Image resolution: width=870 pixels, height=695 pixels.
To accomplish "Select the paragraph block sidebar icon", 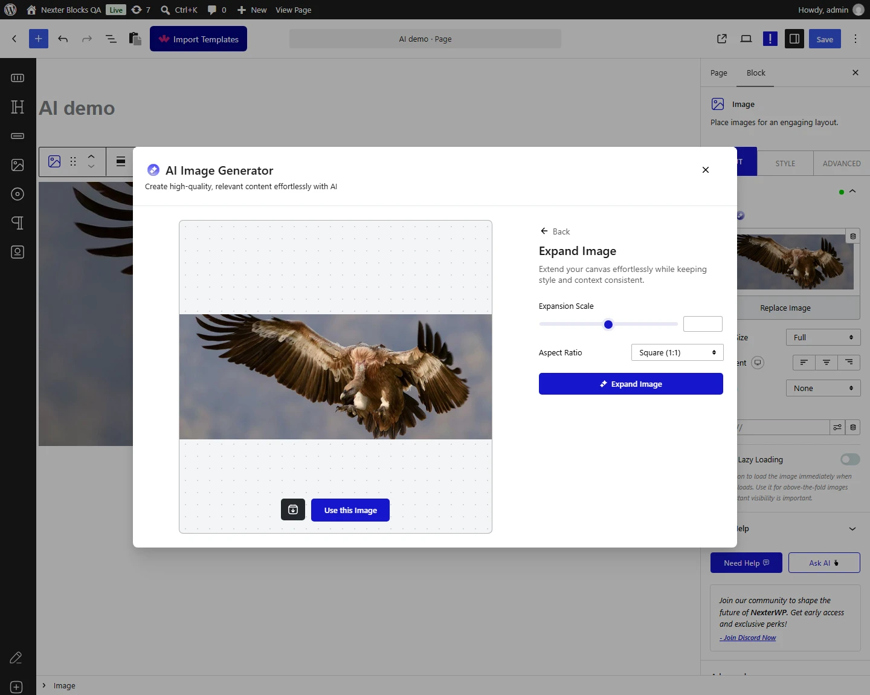I will [x=18, y=223].
